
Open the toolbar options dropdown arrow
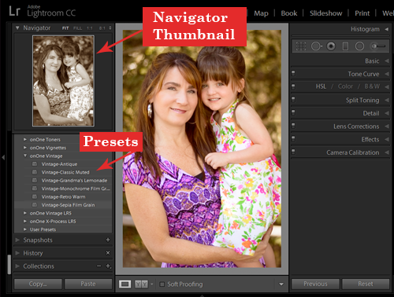281,284
